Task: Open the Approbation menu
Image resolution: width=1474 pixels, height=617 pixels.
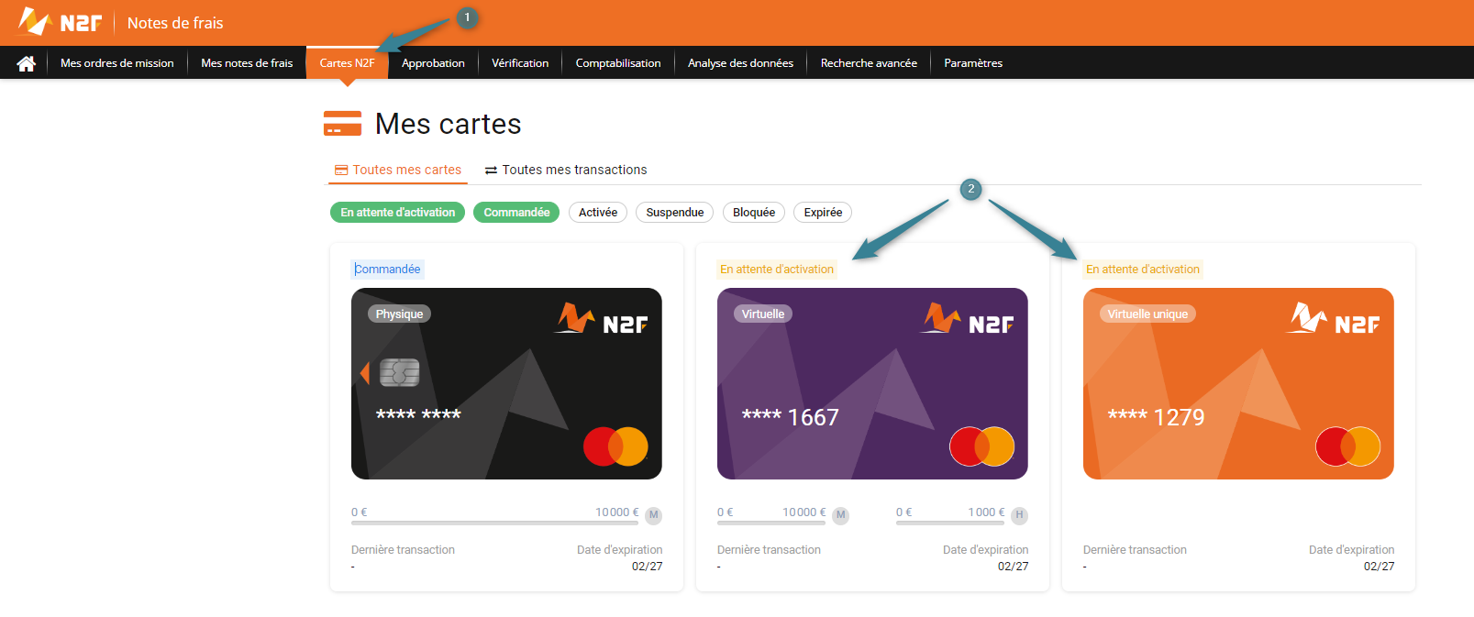Action: 433,63
